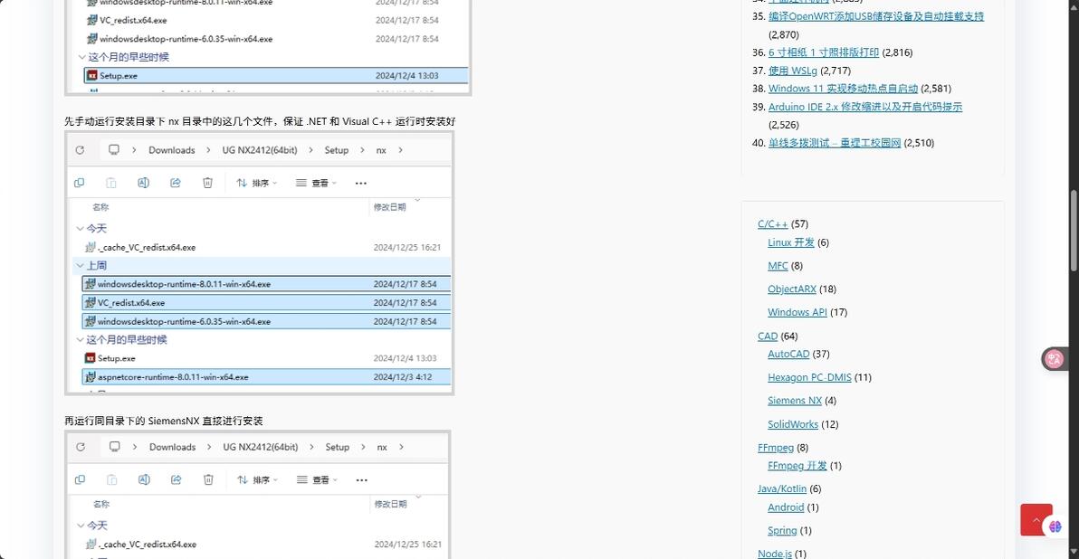Click the selected Setup.exe row in the topmost explorer image

click(x=276, y=76)
